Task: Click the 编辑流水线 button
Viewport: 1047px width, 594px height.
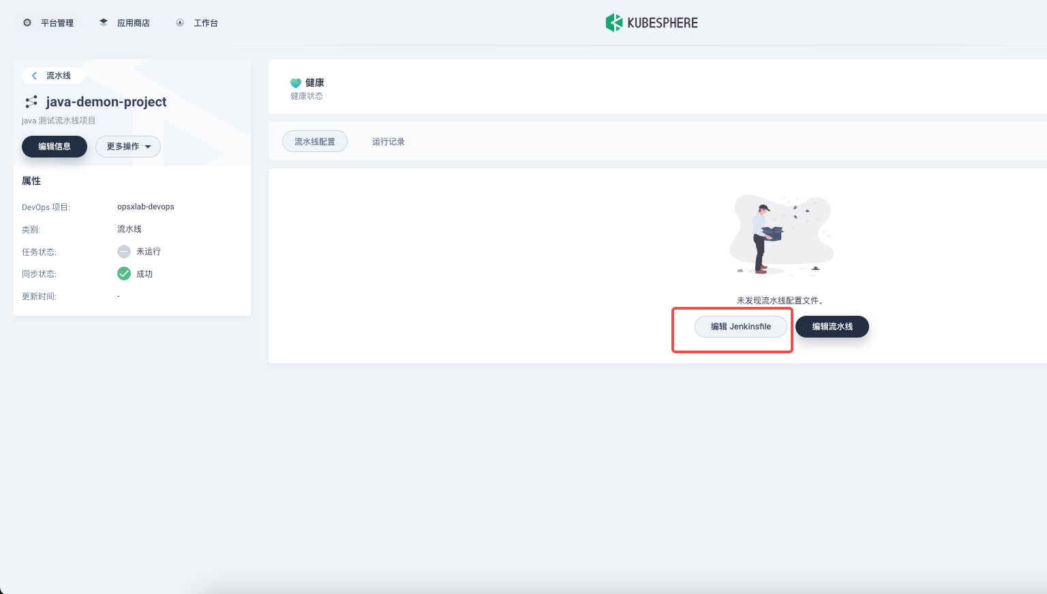Action: coord(832,327)
